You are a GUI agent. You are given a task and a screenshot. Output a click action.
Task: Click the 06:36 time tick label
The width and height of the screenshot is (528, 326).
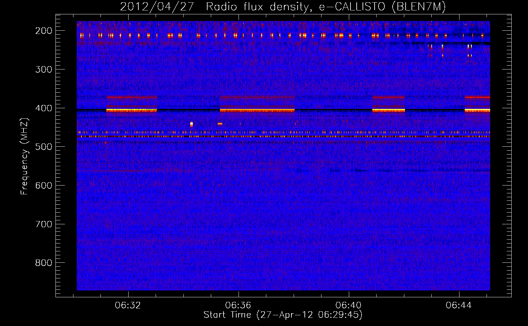click(x=239, y=305)
